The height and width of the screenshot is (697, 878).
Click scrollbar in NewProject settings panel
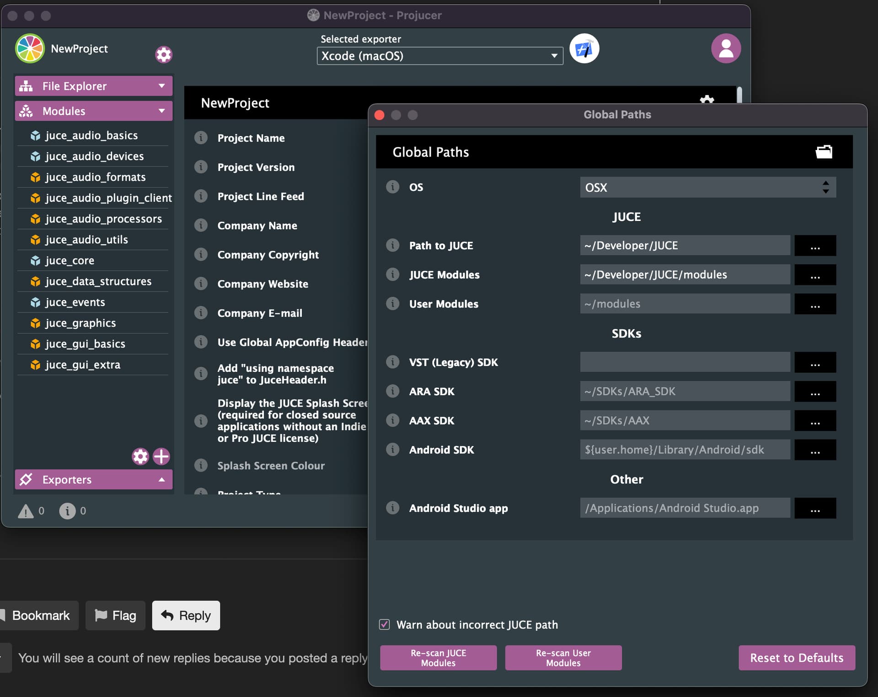(739, 95)
